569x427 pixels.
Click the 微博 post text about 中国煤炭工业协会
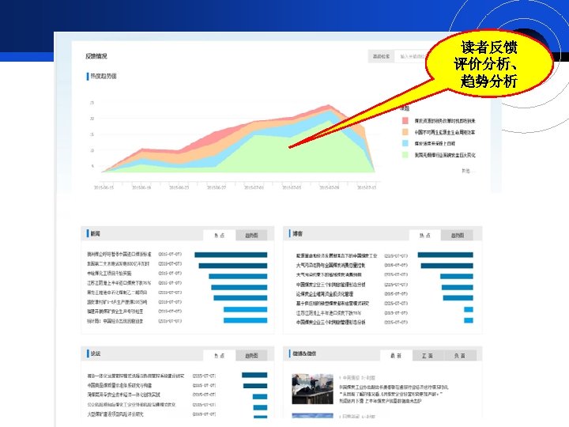[x=394, y=395]
